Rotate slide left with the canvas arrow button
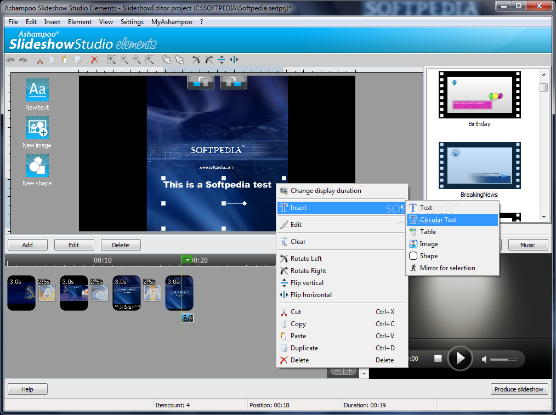The width and height of the screenshot is (556, 415). coord(201,82)
